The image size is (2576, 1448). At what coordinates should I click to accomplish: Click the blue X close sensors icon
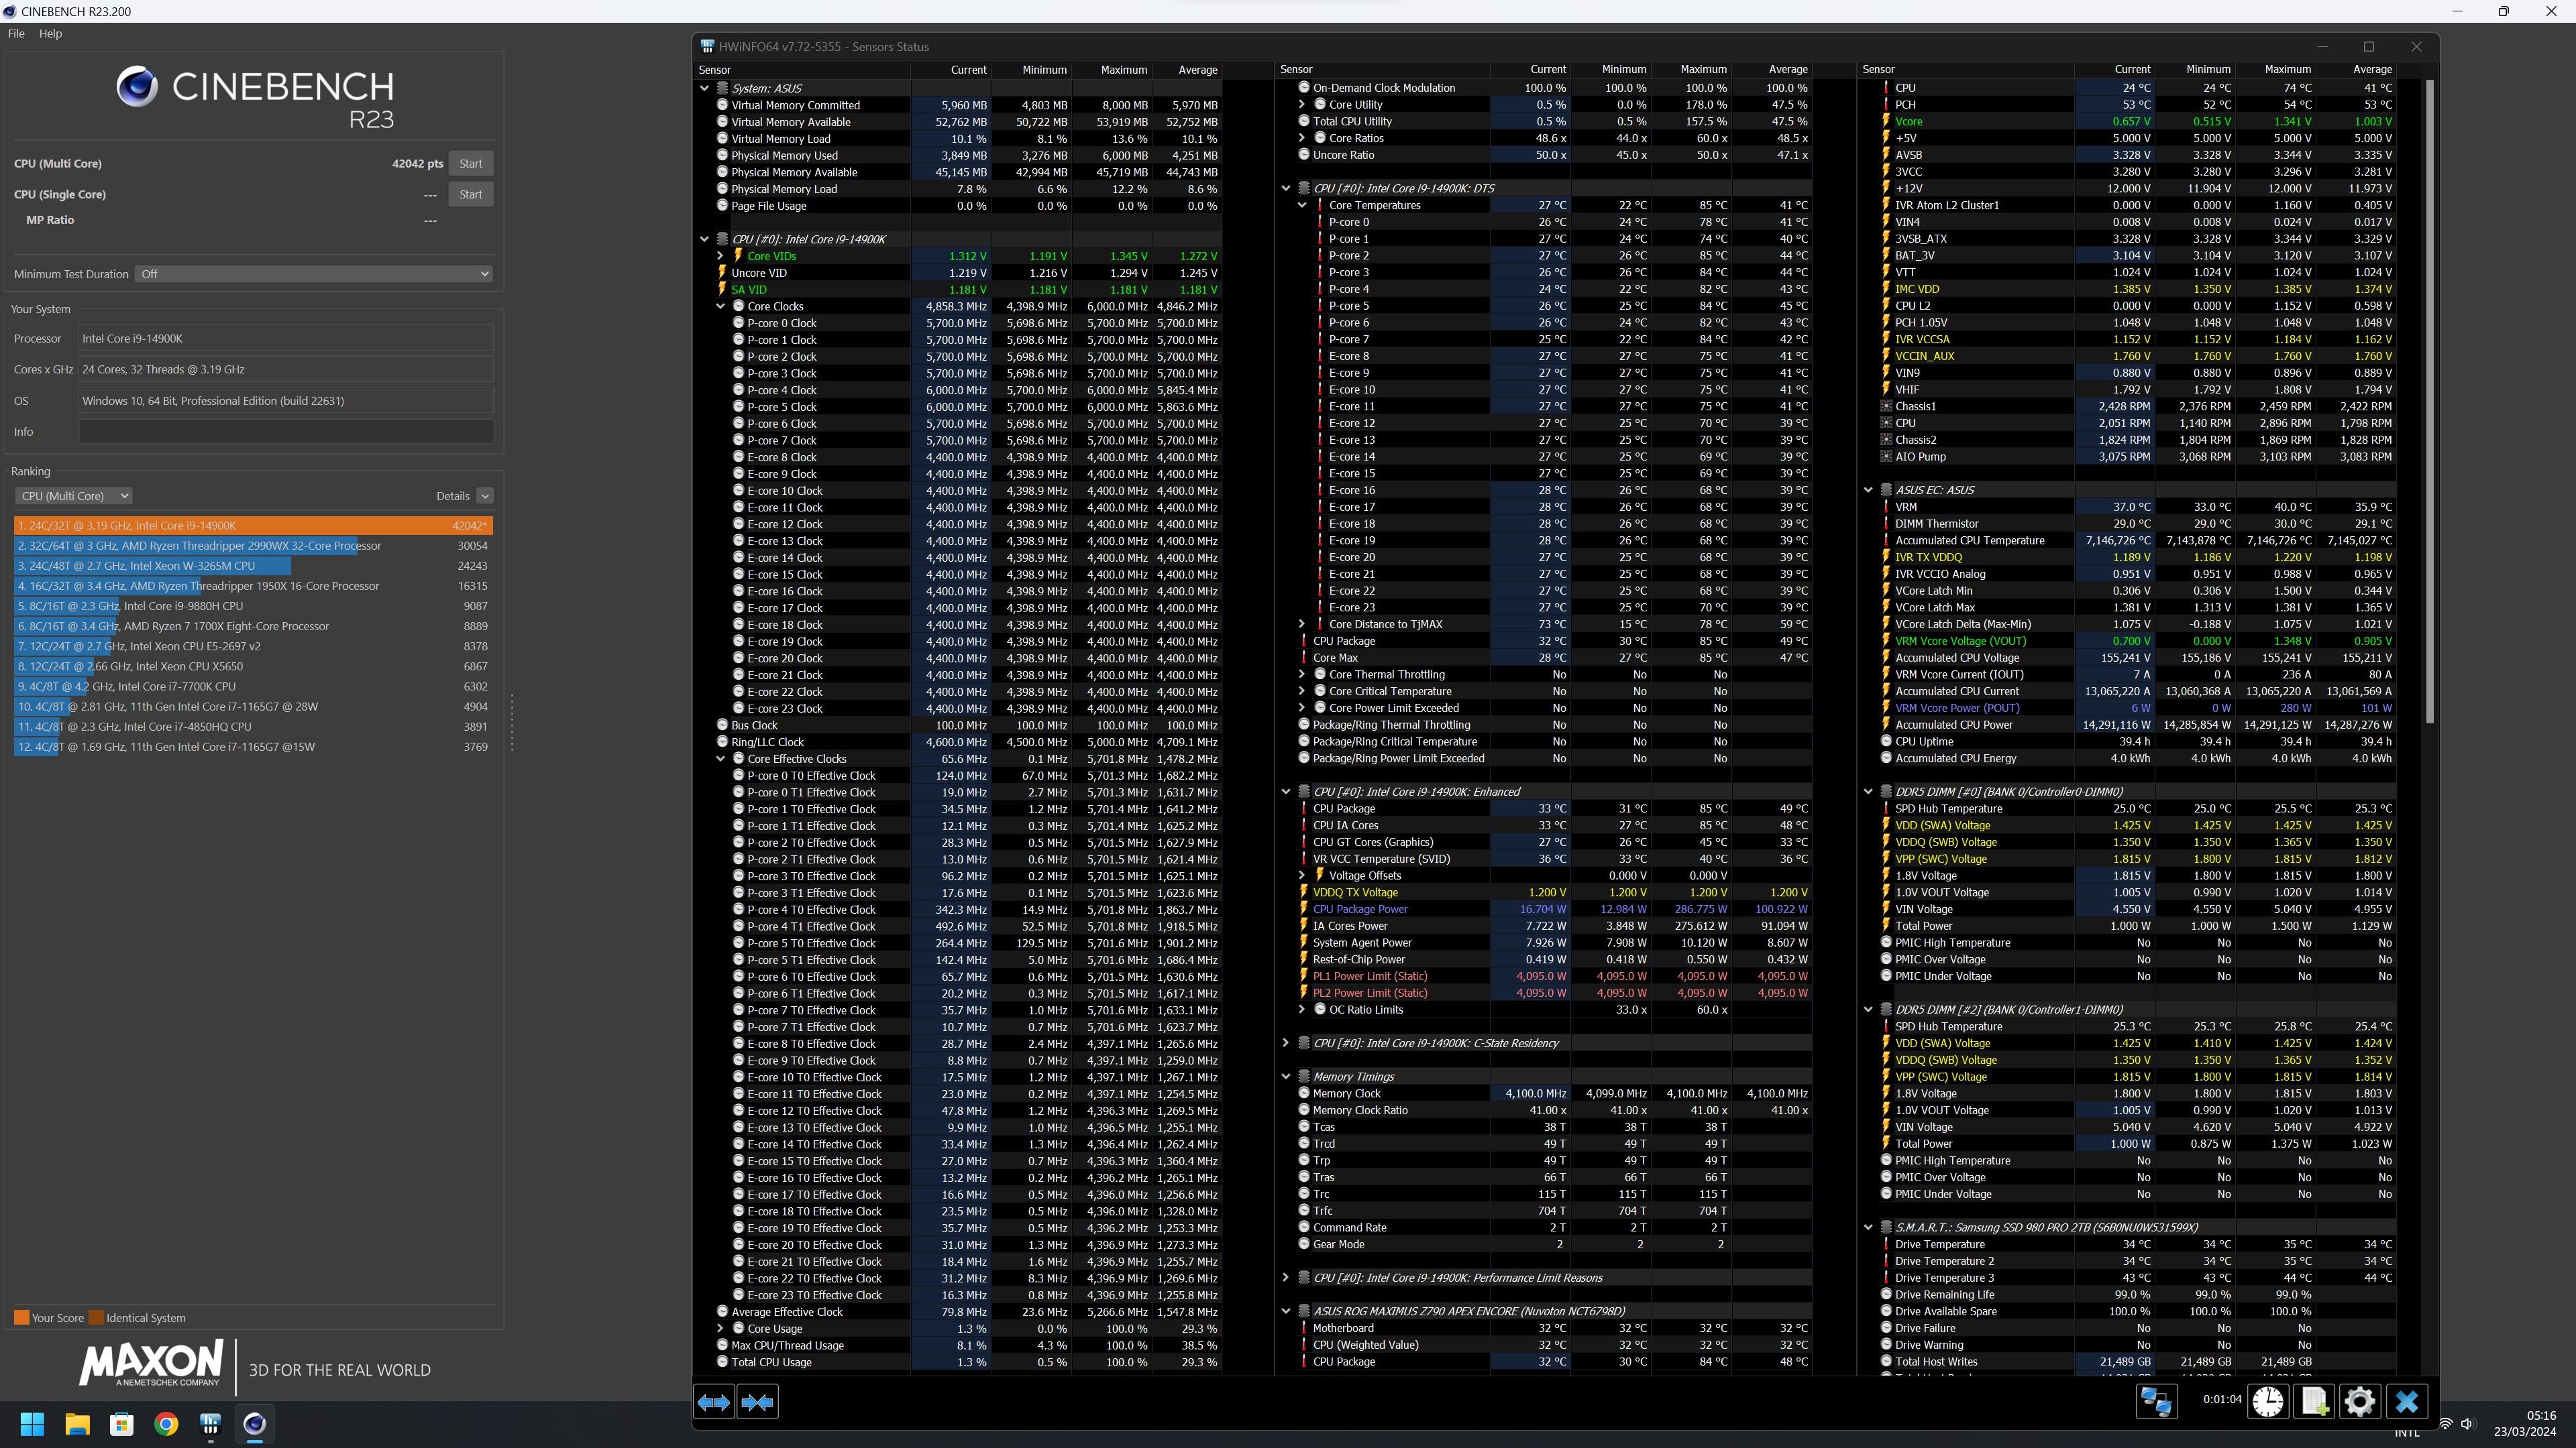coord(2406,1401)
